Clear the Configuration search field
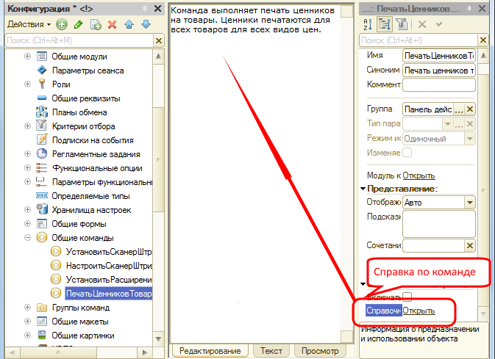The image size is (495, 359). coord(159,40)
